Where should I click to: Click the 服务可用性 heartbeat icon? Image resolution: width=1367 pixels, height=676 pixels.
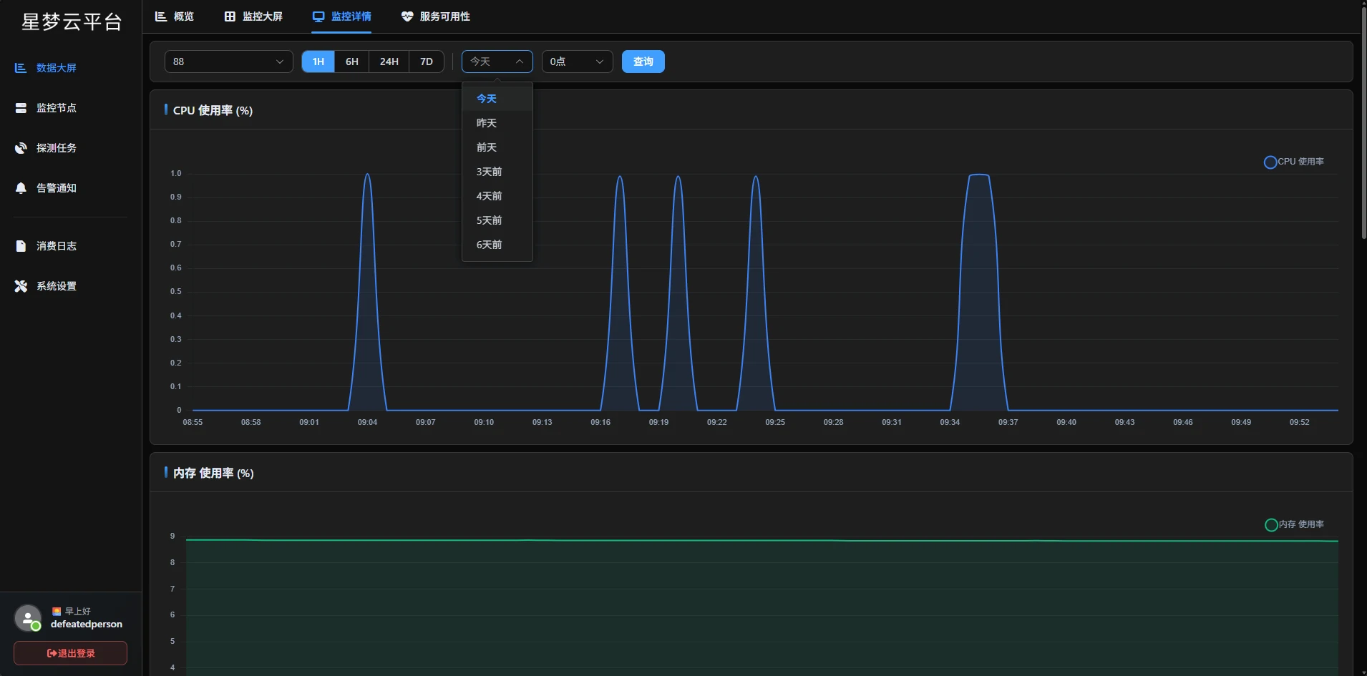(407, 16)
